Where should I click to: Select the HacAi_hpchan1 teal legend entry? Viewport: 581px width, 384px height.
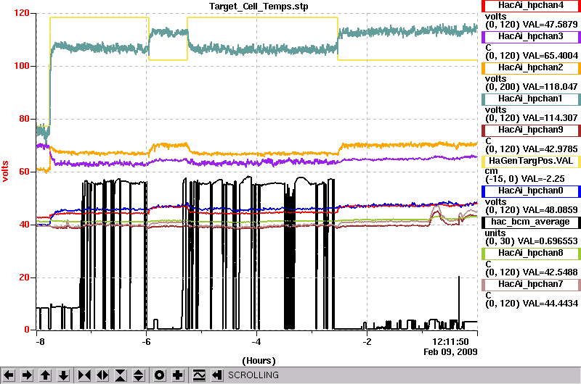pos(531,99)
